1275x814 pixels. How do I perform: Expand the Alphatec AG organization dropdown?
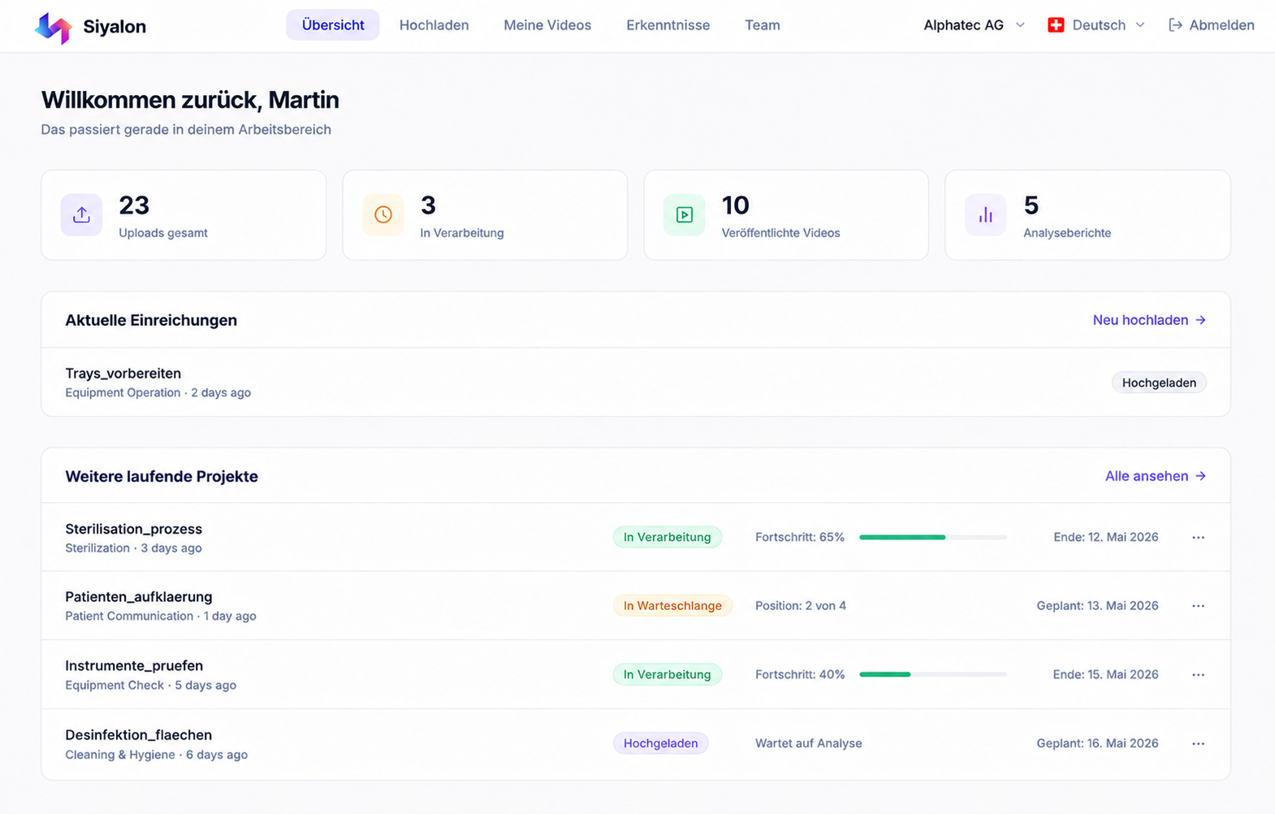coord(974,25)
